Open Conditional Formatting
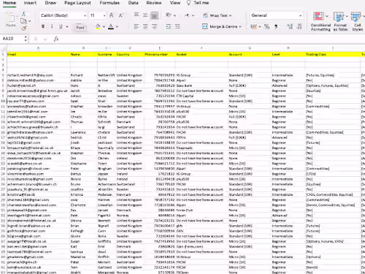The width and height of the screenshot is (365, 274). (x=320, y=21)
